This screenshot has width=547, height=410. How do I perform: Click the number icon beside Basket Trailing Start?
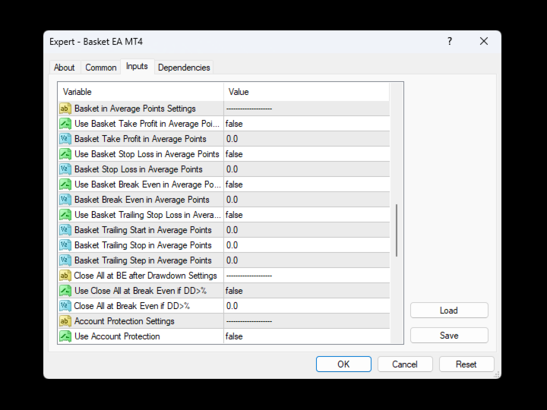pos(65,230)
